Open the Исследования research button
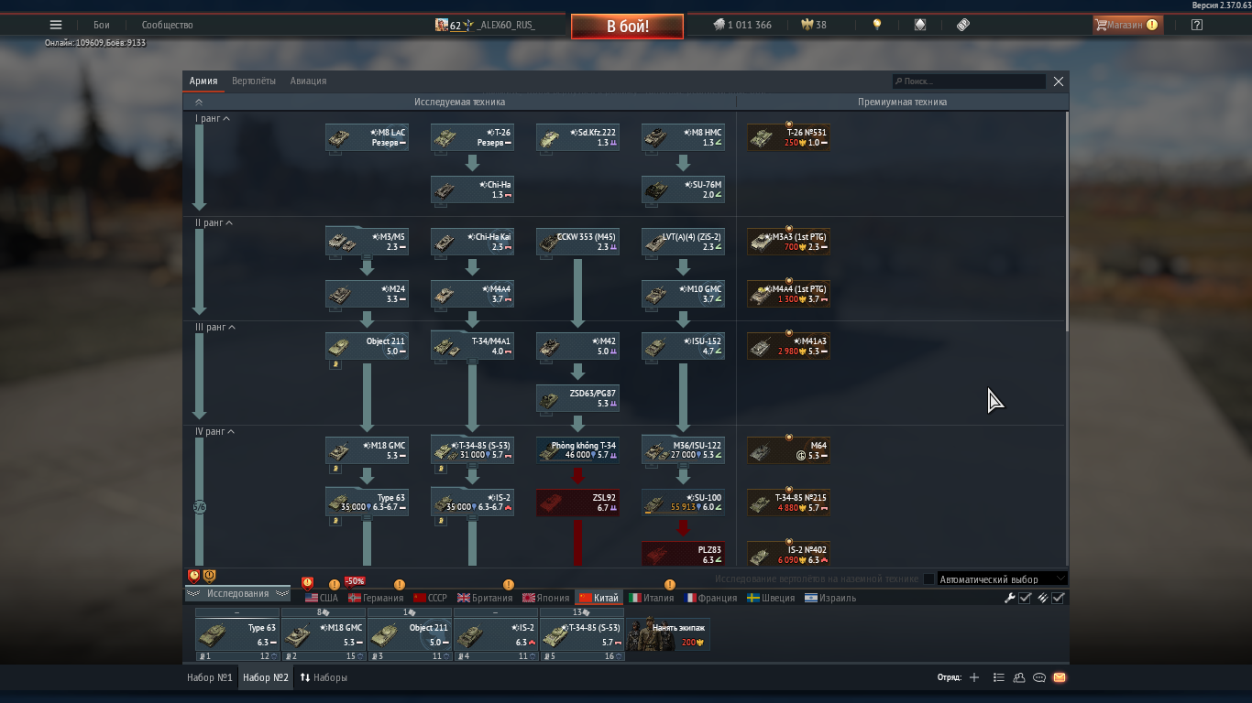Viewport: 1252px width, 703px height. (237, 594)
